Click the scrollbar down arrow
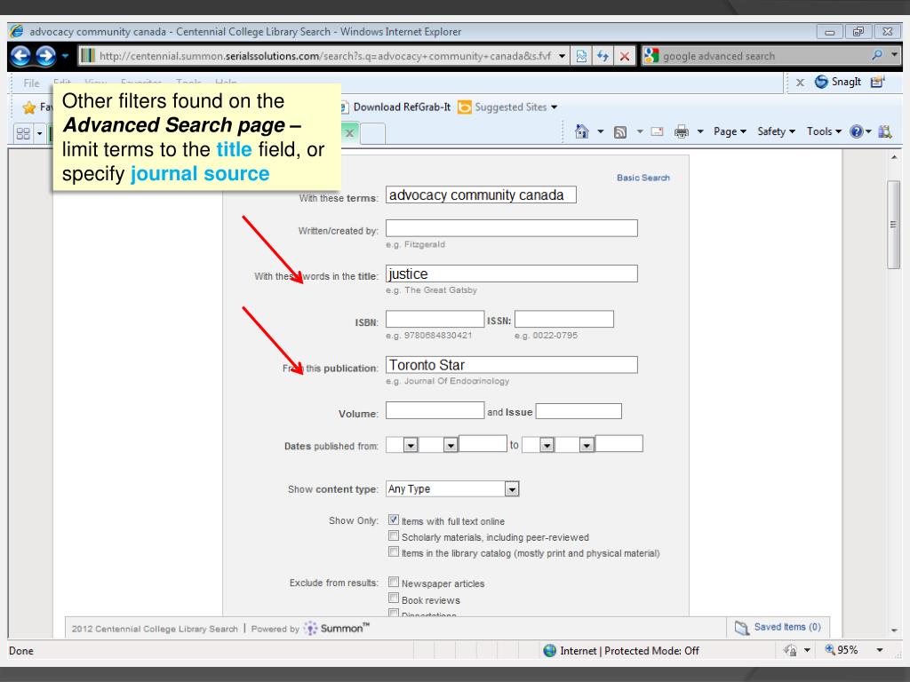This screenshot has height=682, width=910. pyautogui.click(x=894, y=630)
